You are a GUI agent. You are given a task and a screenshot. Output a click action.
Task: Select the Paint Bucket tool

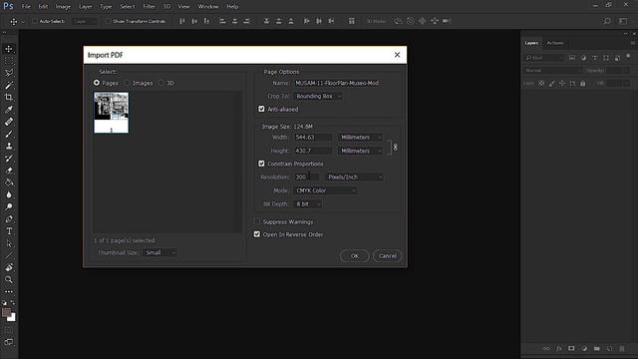tap(9, 182)
